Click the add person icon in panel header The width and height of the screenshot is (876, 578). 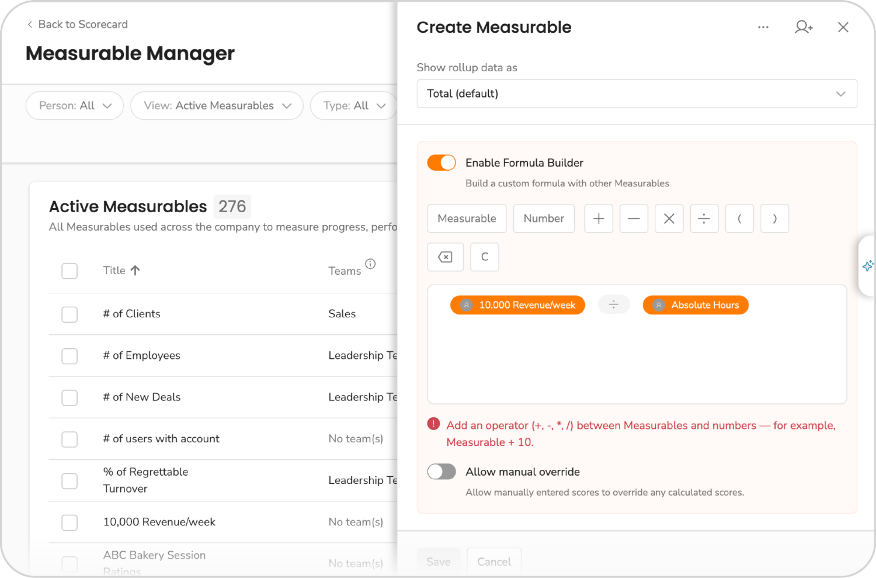[x=804, y=27]
